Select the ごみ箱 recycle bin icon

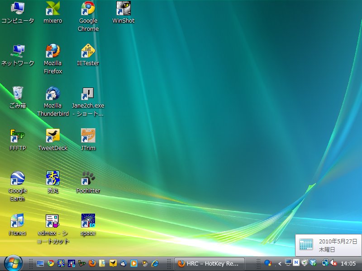tap(18, 98)
